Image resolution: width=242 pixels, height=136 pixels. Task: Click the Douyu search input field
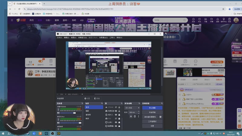[x=168, y=20]
